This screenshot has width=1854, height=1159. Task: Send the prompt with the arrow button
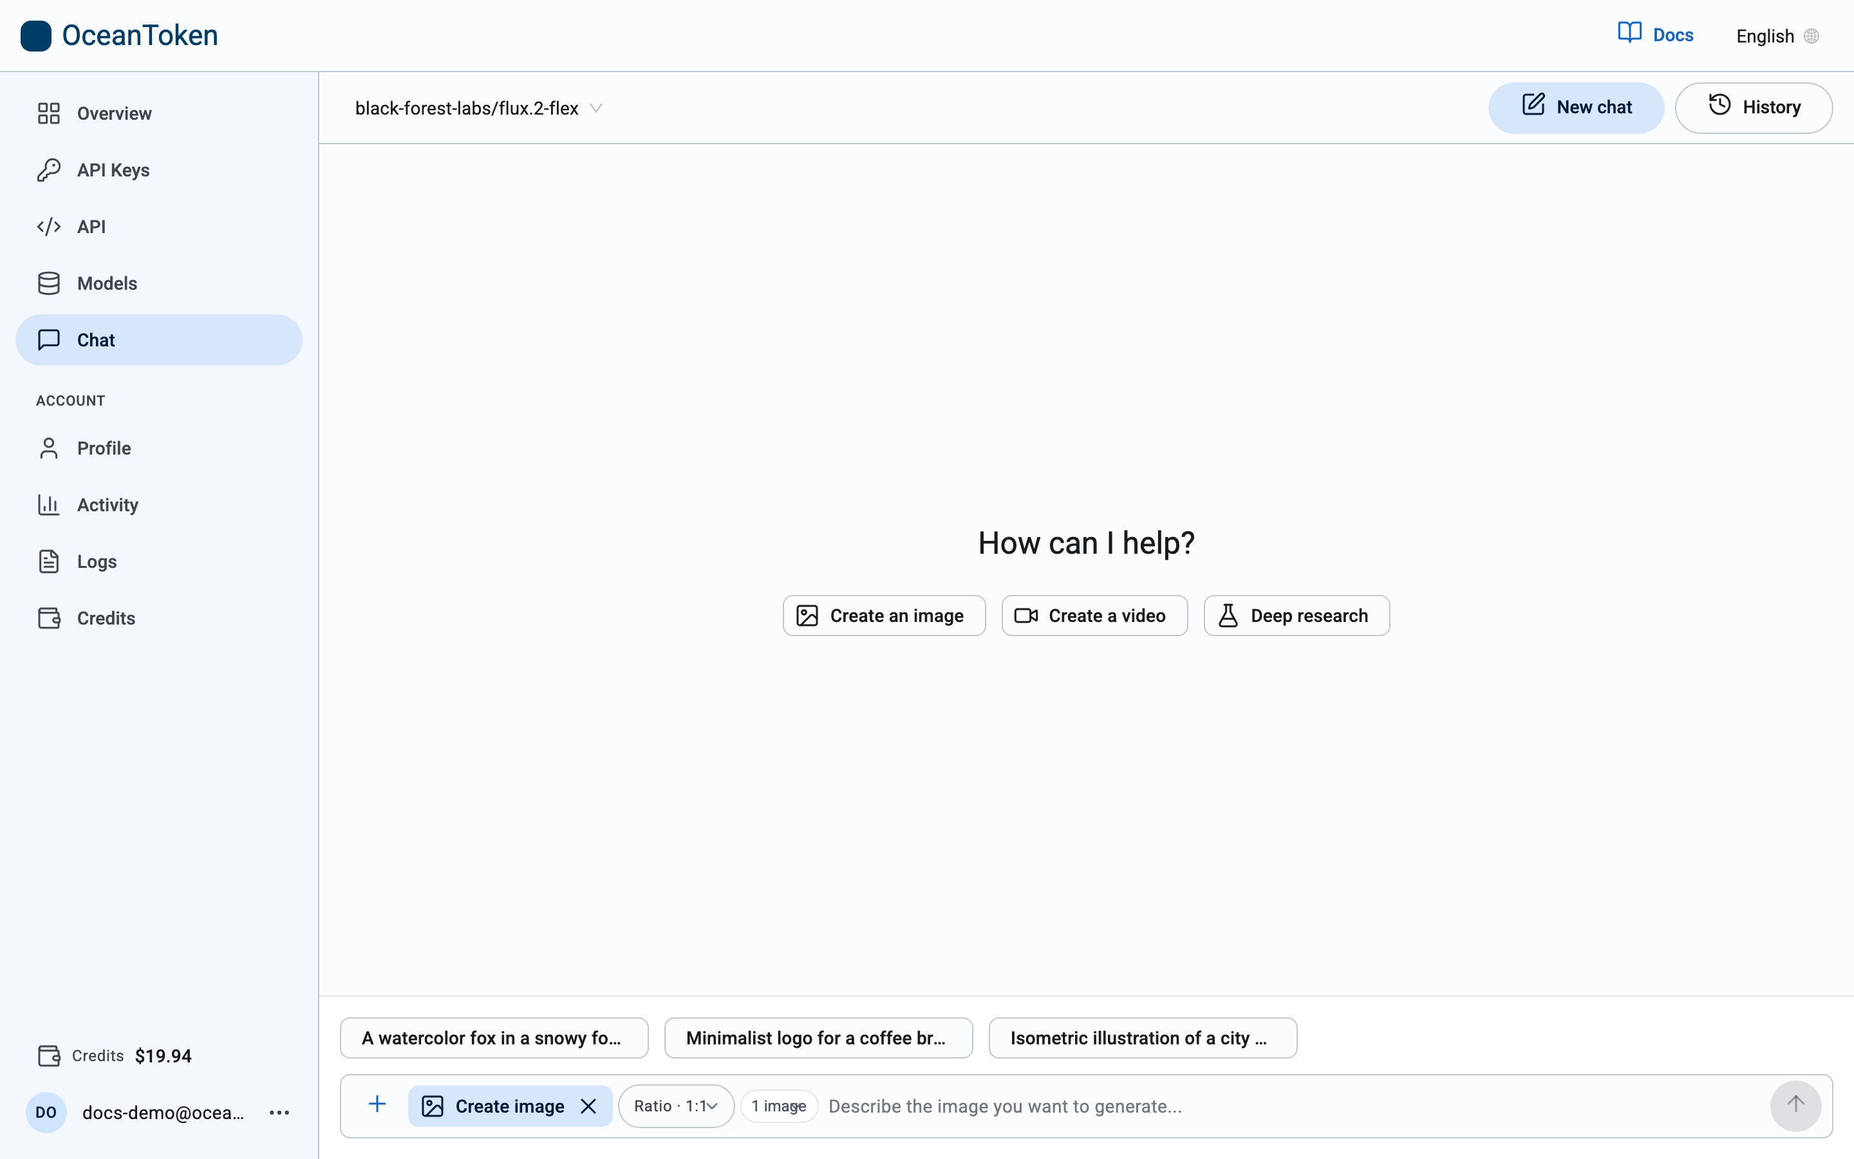coord(1795,1106)
